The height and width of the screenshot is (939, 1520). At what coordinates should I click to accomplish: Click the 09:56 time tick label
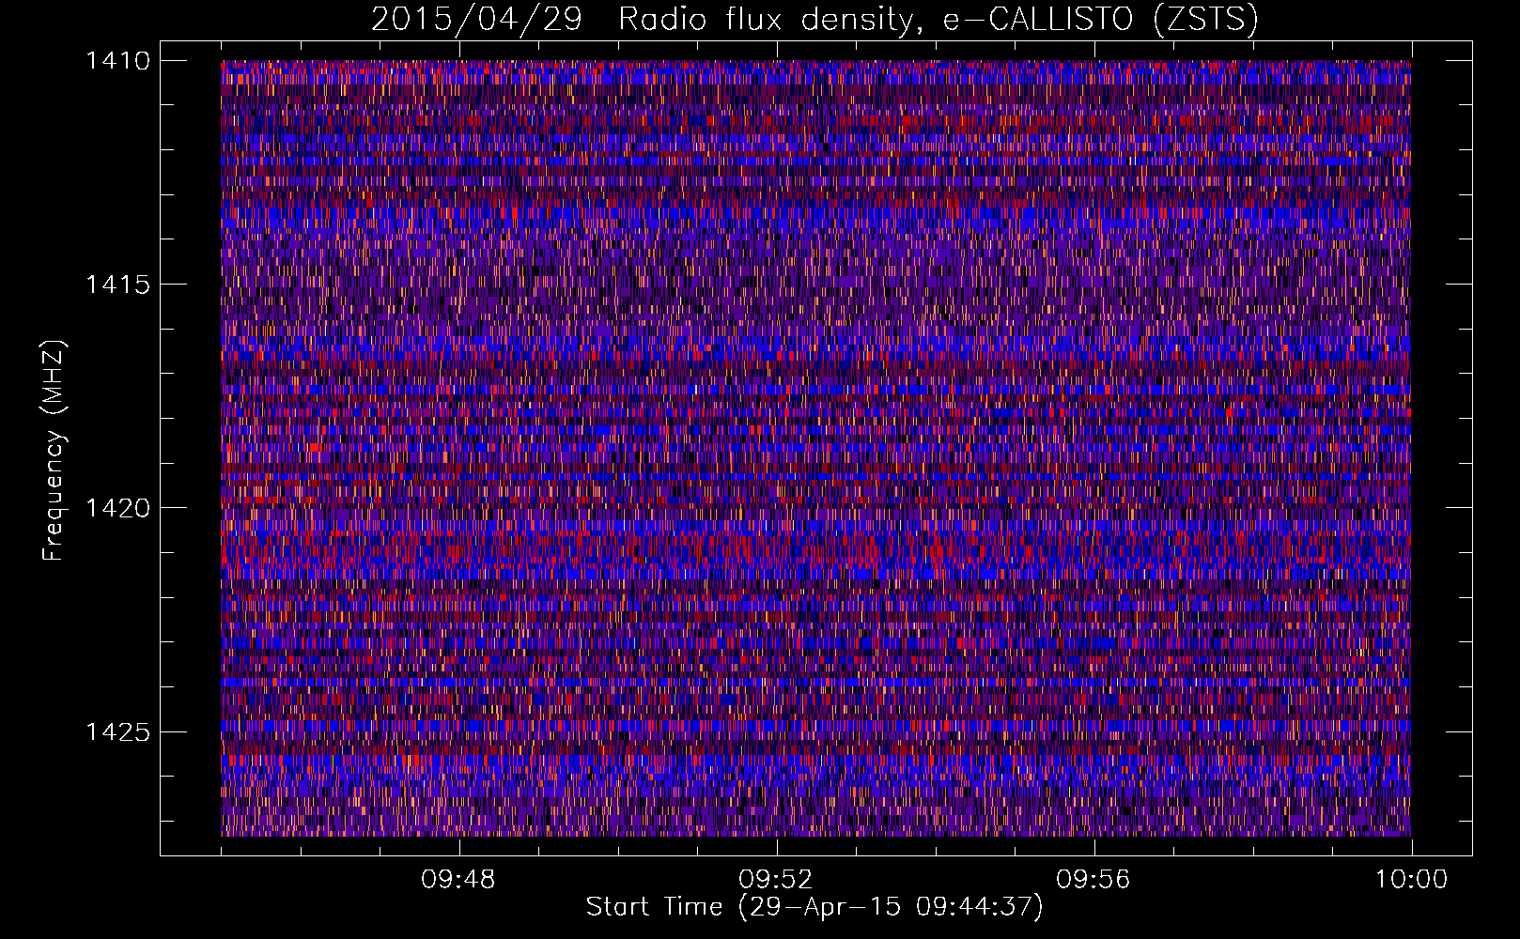click(x=1093, y=880)
